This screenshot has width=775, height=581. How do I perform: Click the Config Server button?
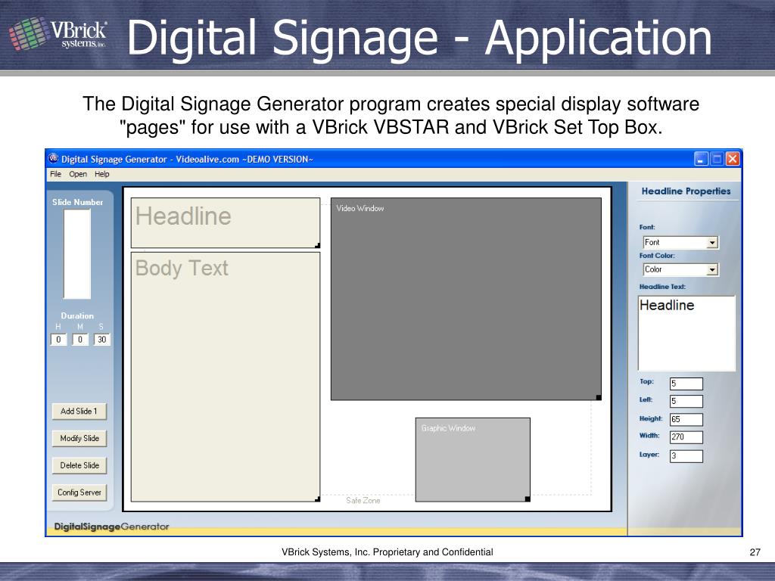79,492
